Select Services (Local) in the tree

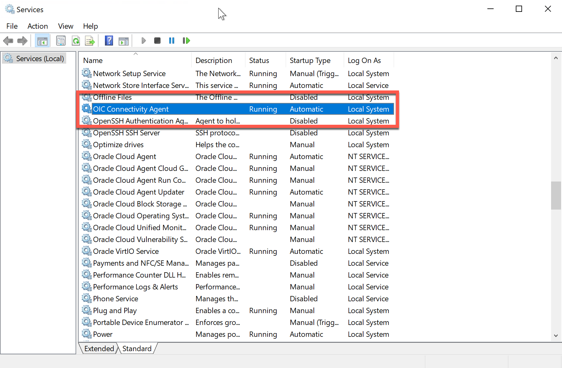tap(40, 59)
